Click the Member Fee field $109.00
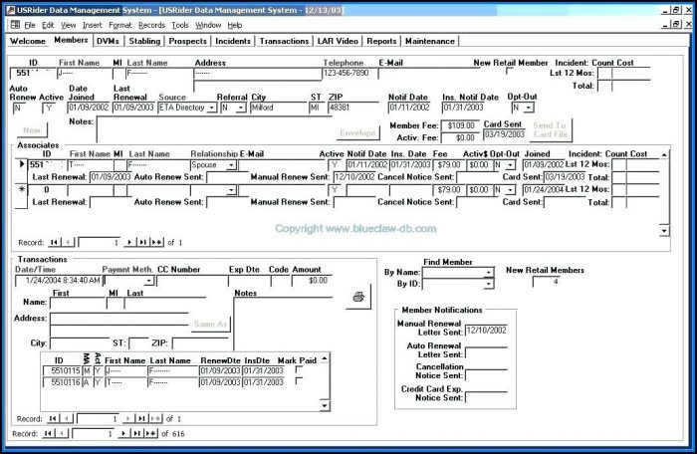 tap(460, 125)
